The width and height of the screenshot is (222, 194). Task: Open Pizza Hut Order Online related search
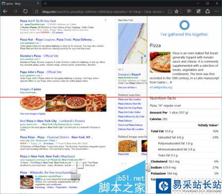[129, 112]
